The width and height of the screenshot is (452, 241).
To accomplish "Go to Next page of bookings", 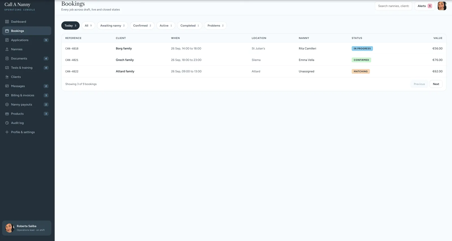I will click(x=436, y=84).
